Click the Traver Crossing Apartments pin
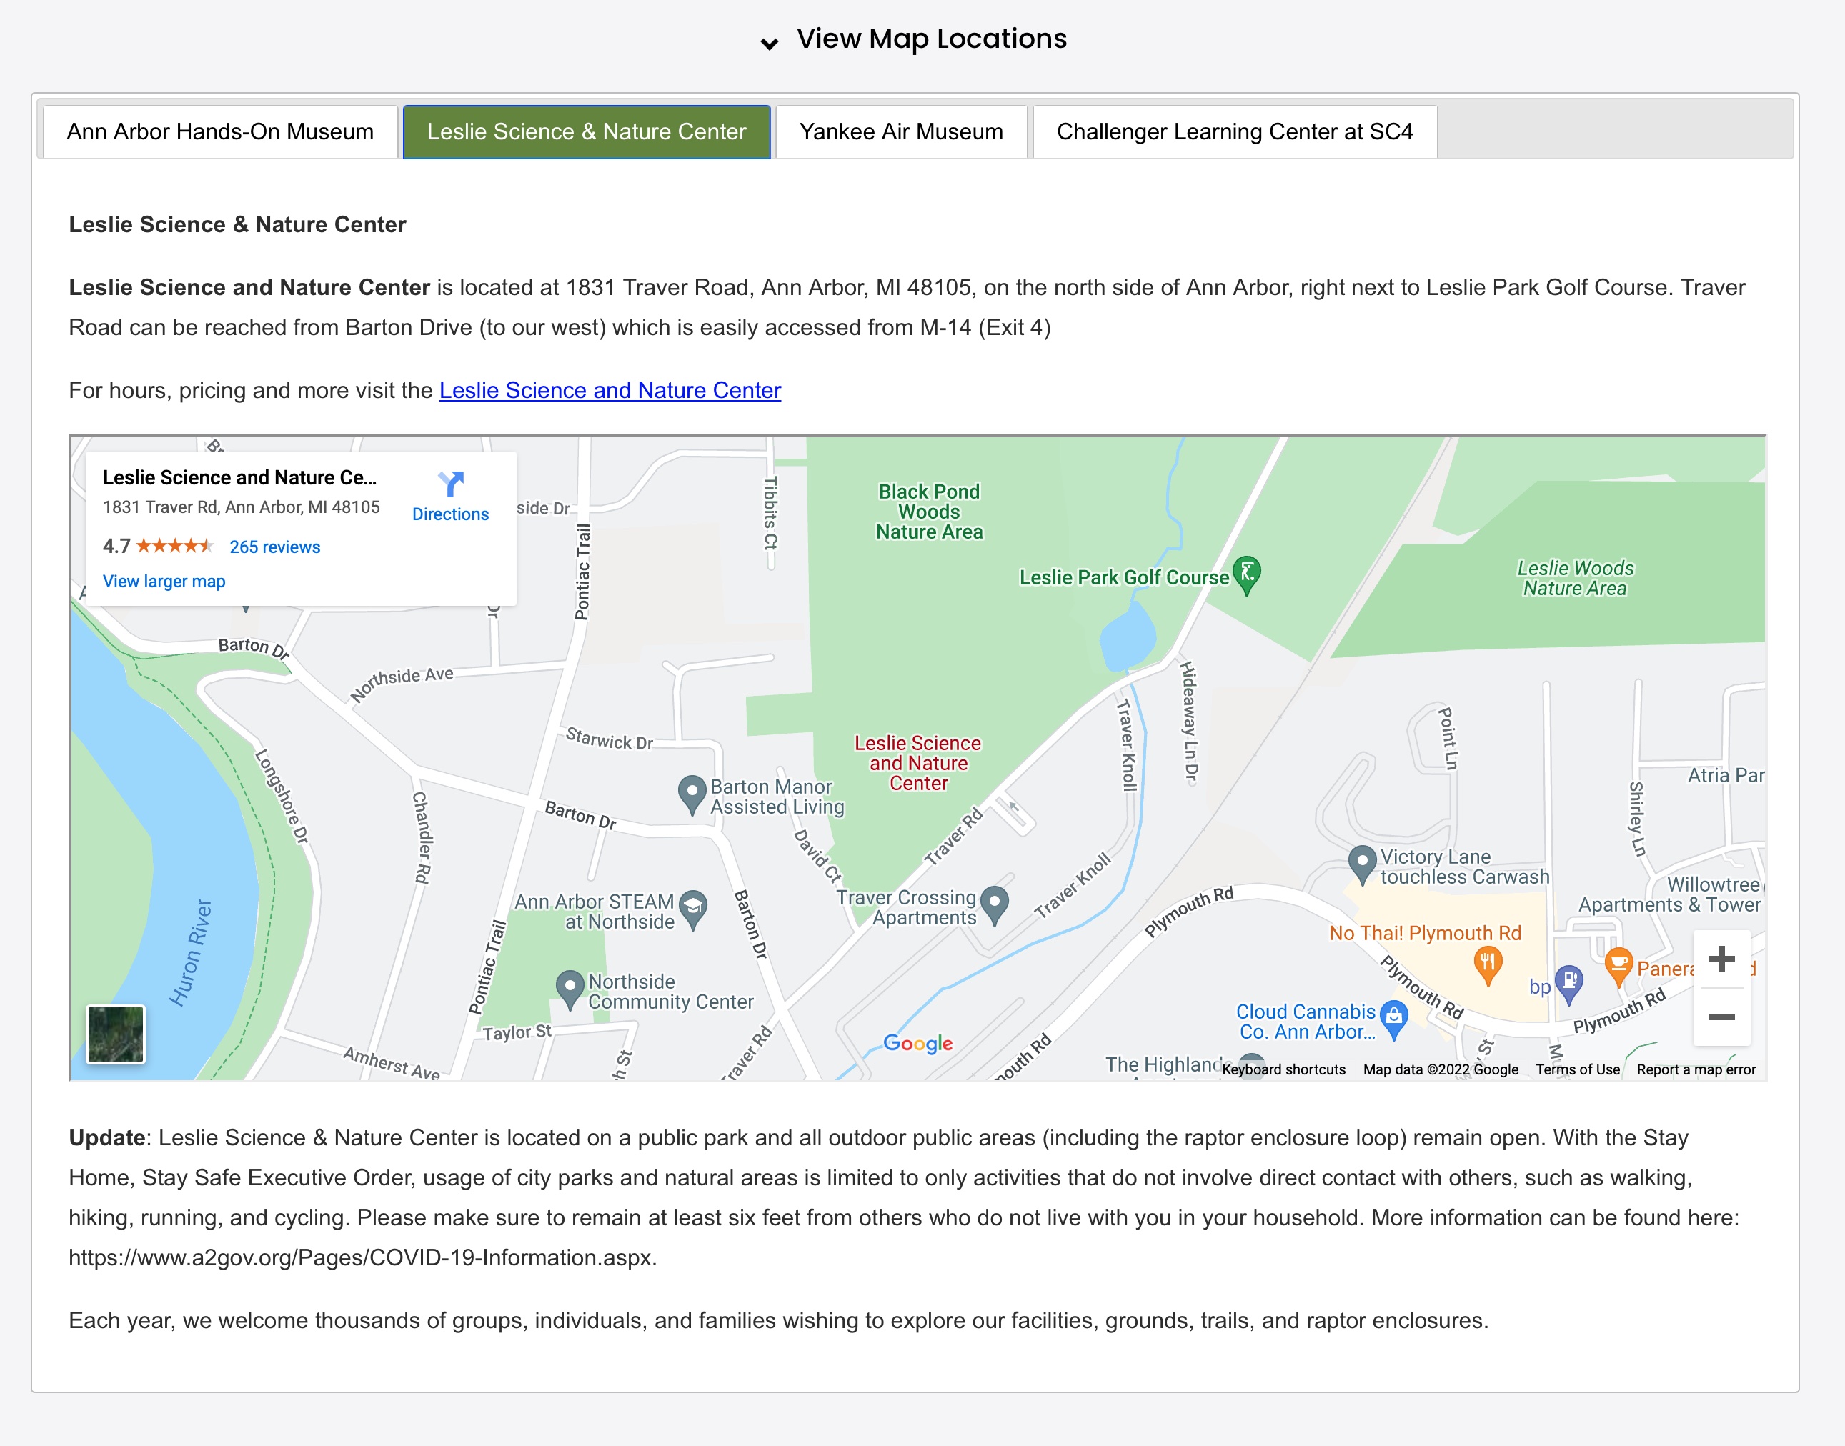 tap(994, 906)
